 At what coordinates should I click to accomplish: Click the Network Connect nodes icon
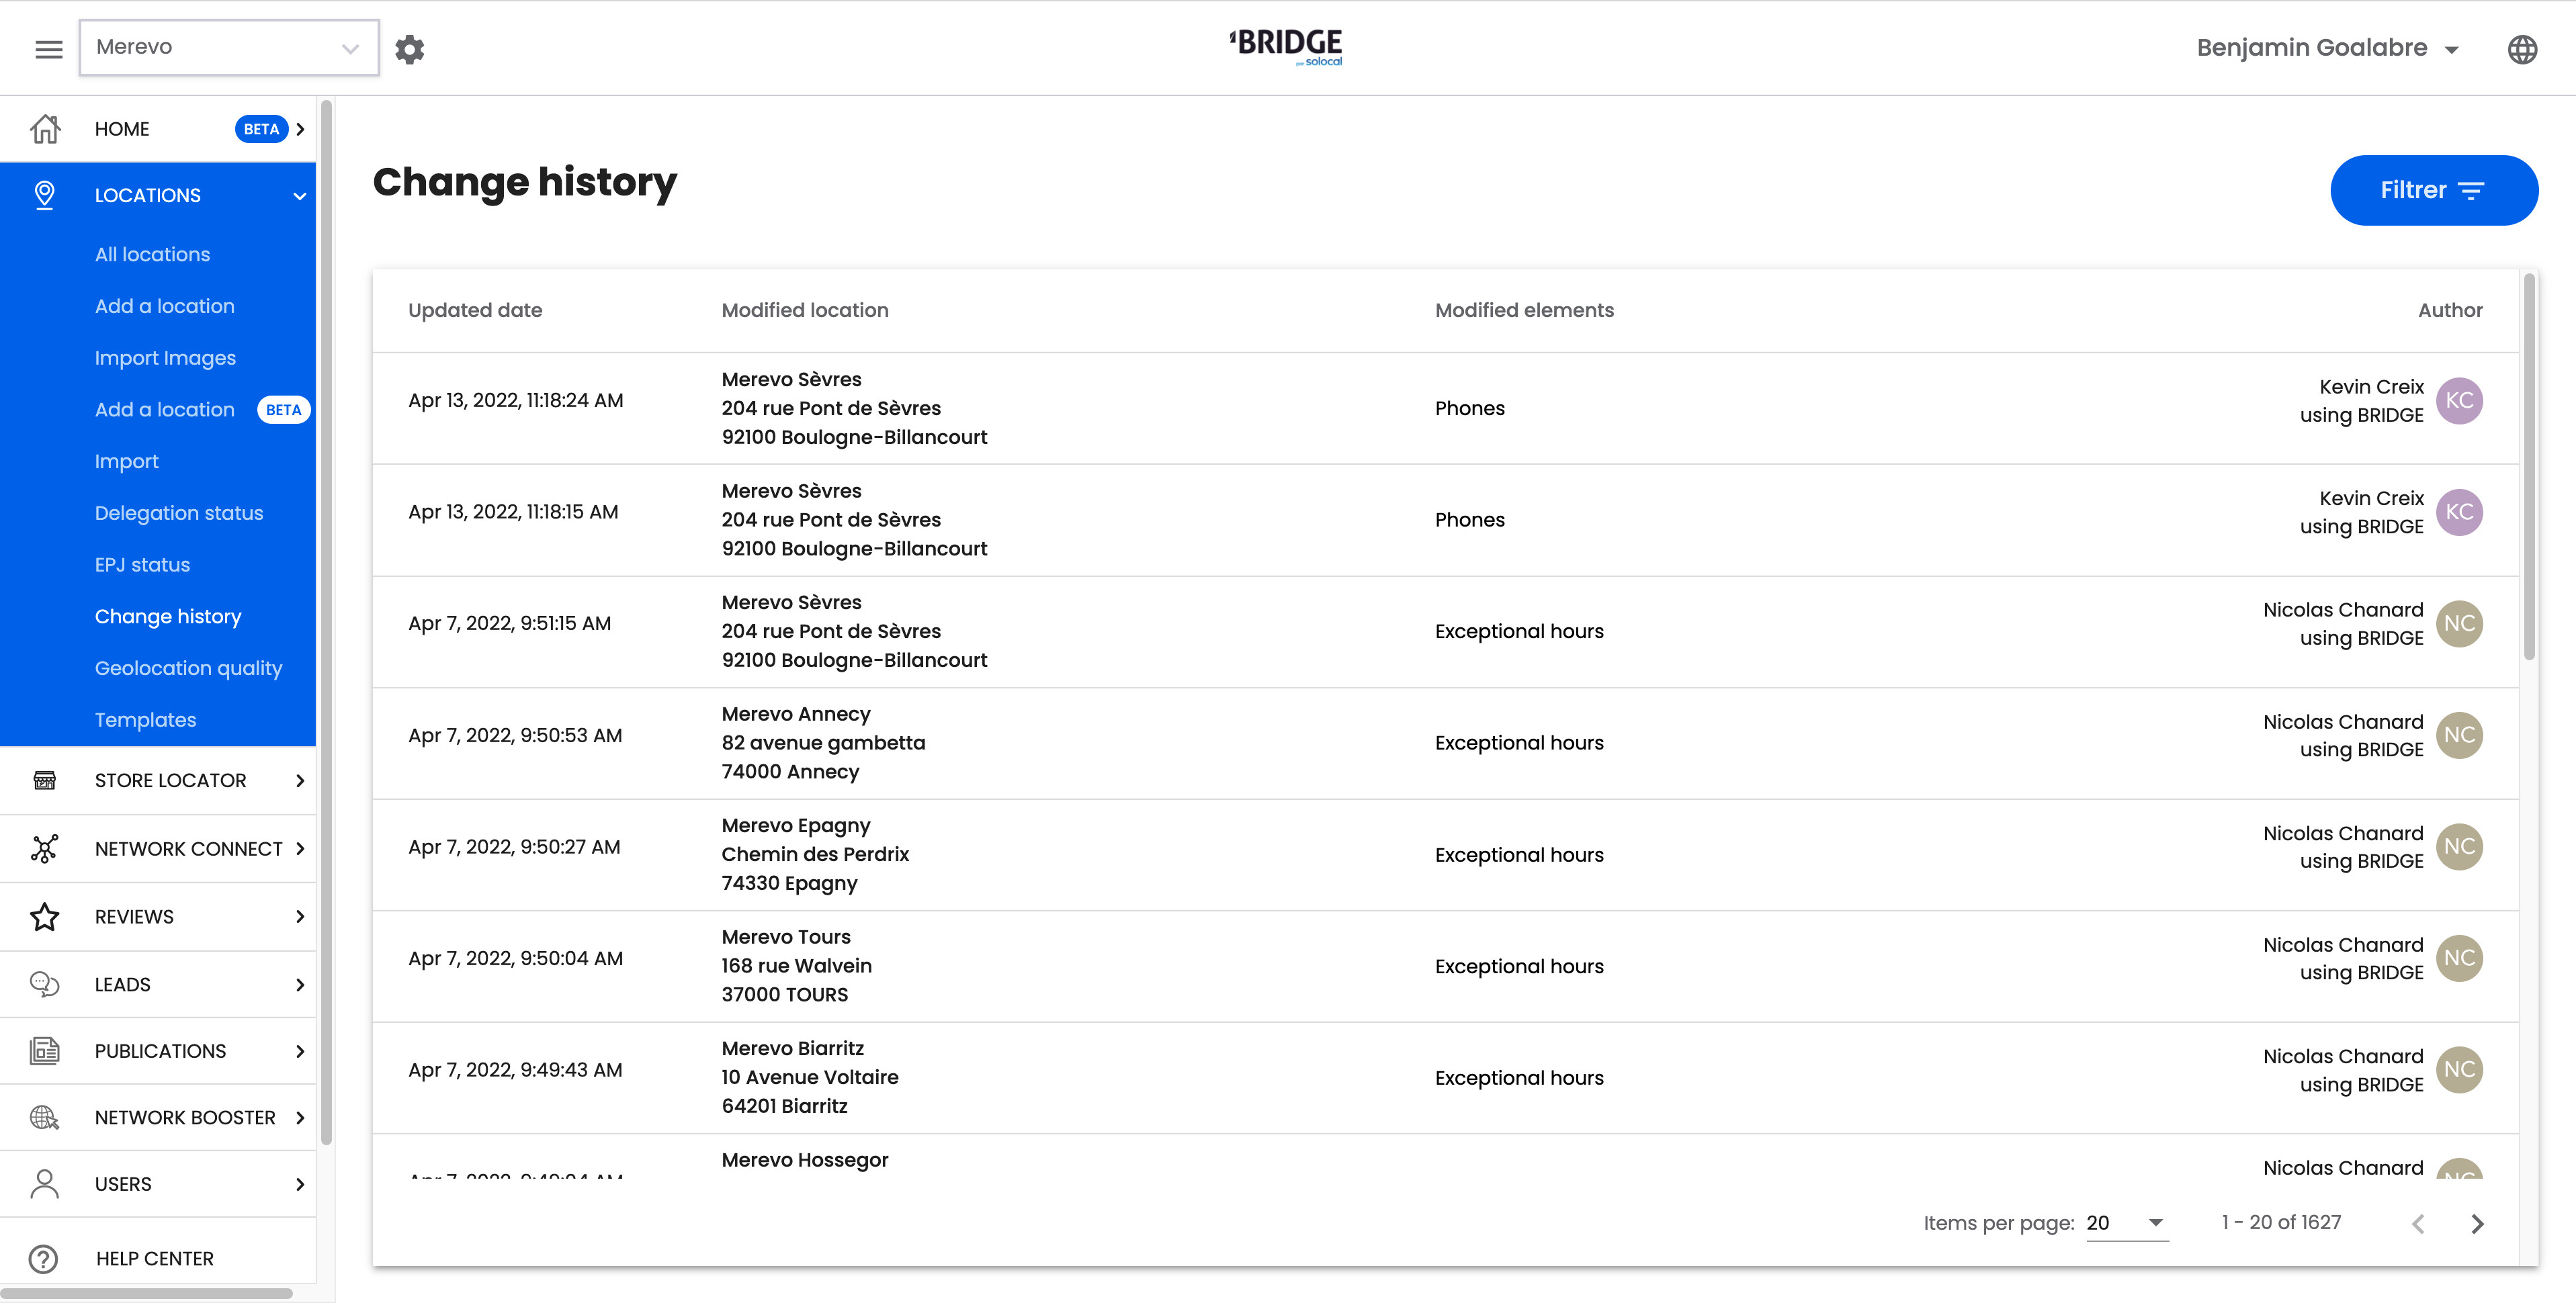[x=44, y=848]
